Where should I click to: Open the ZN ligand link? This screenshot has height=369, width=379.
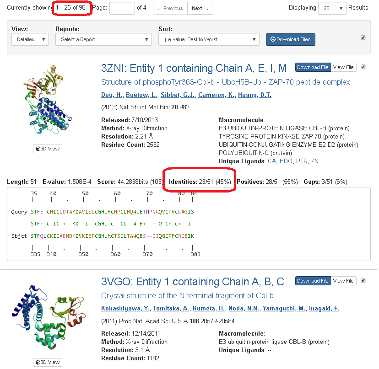315,161
